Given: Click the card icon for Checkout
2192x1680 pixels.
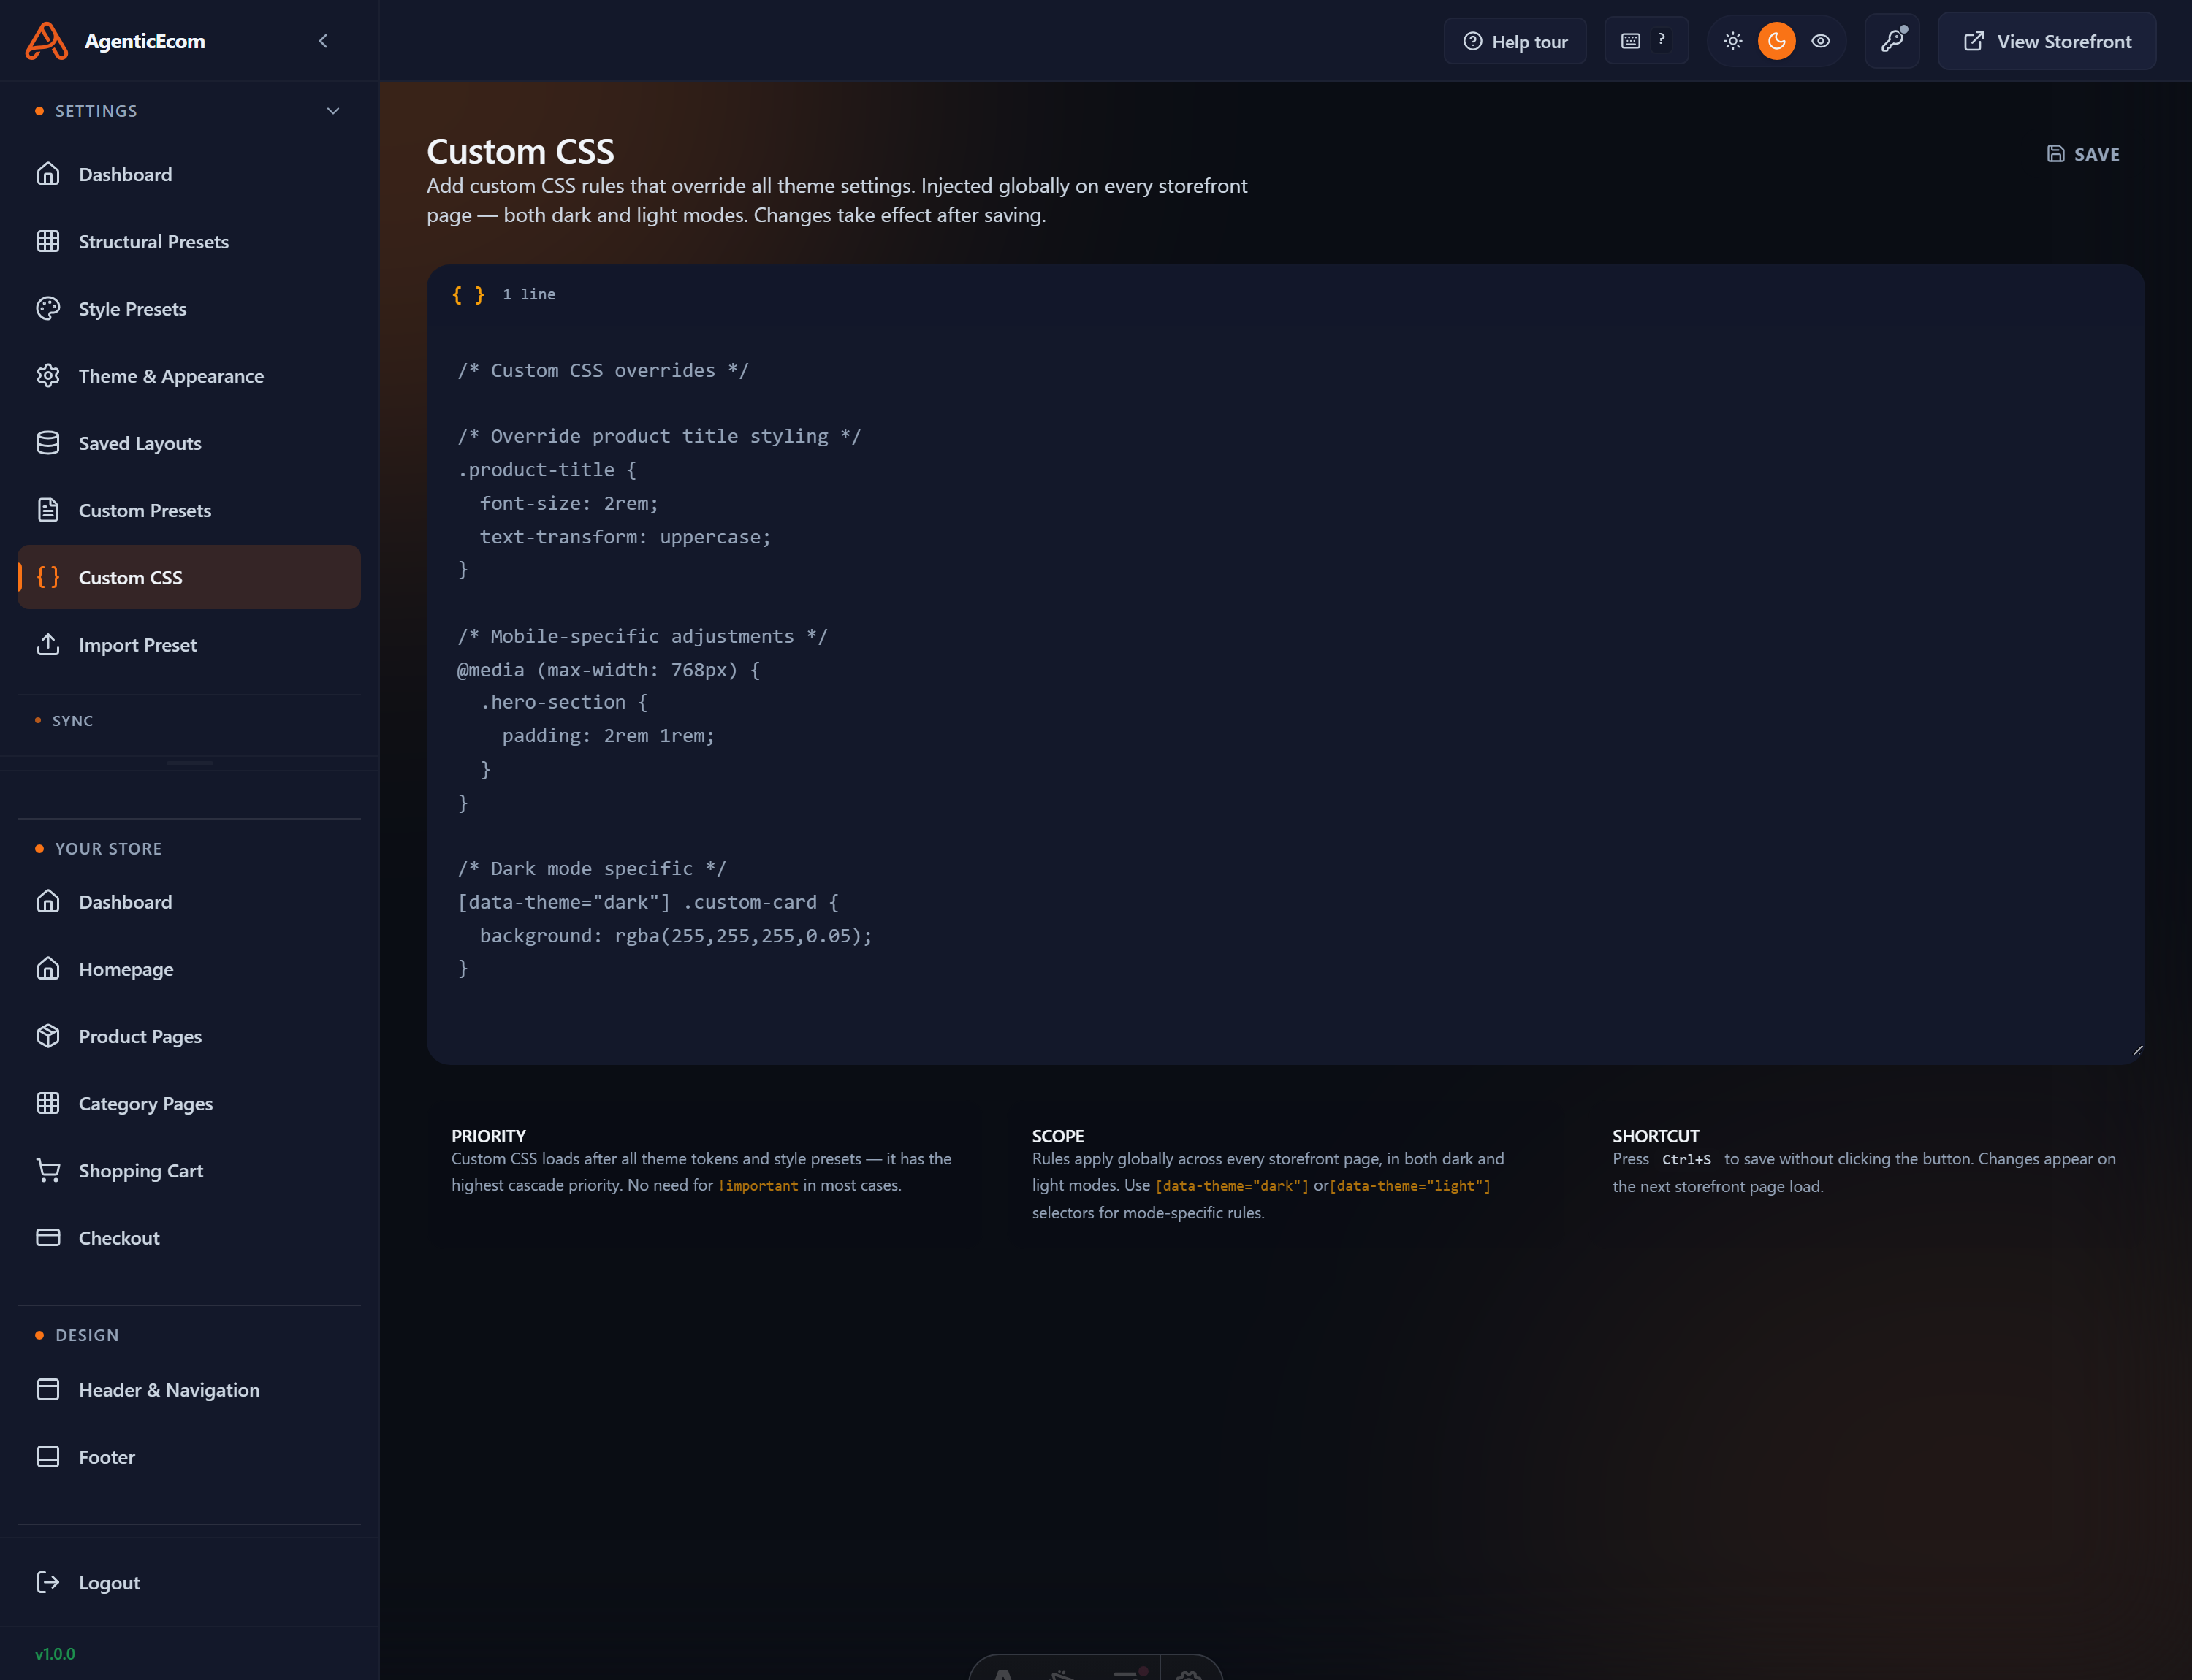Looking at the screenshot, I should [x=48, y=1237].
